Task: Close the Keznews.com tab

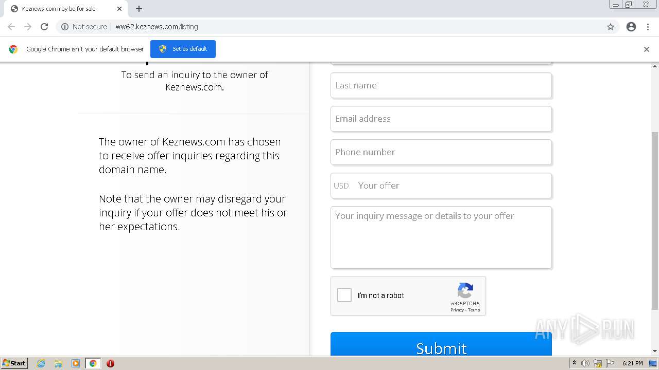Action: coord(119,9)
